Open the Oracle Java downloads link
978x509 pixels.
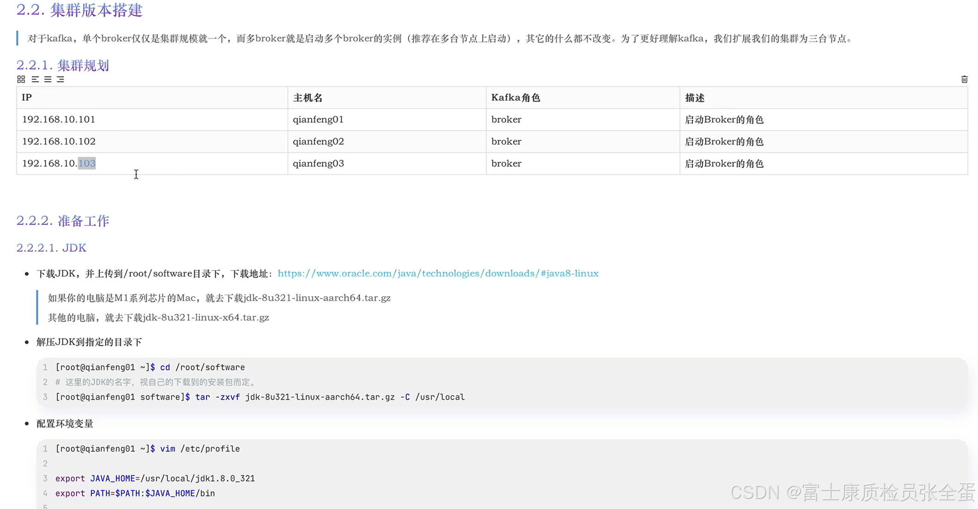point(438,273)
